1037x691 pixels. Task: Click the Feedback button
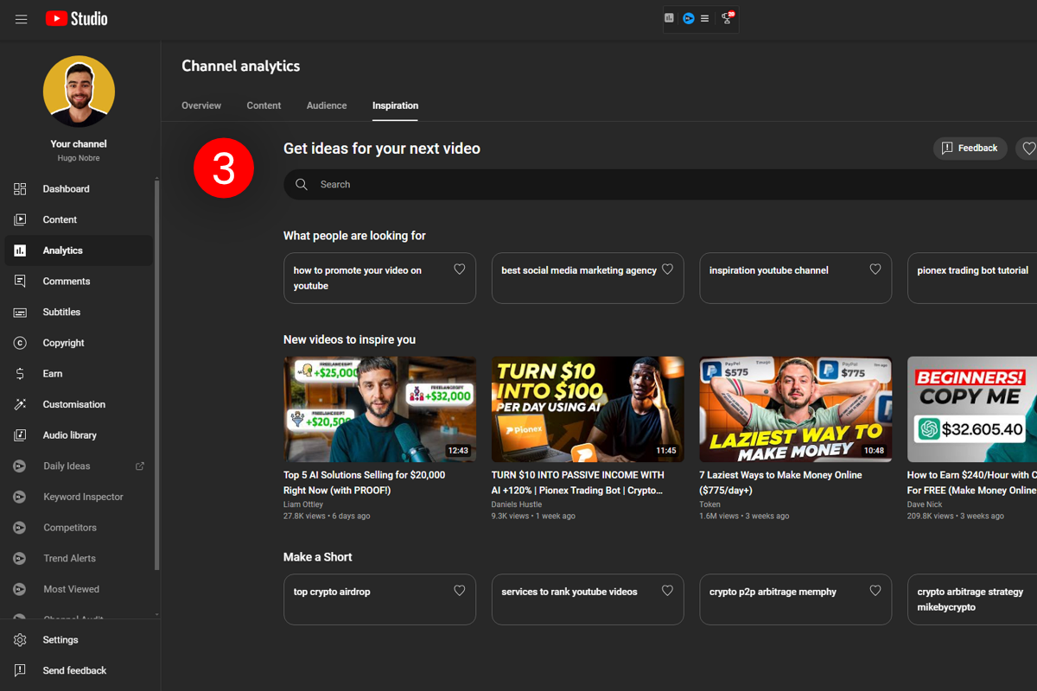coord(970,148)
